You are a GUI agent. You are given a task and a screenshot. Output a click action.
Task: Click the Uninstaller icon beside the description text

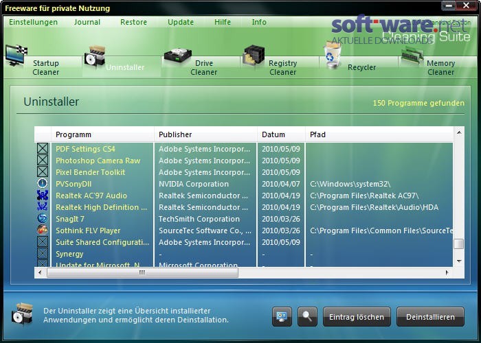(22, 314)
